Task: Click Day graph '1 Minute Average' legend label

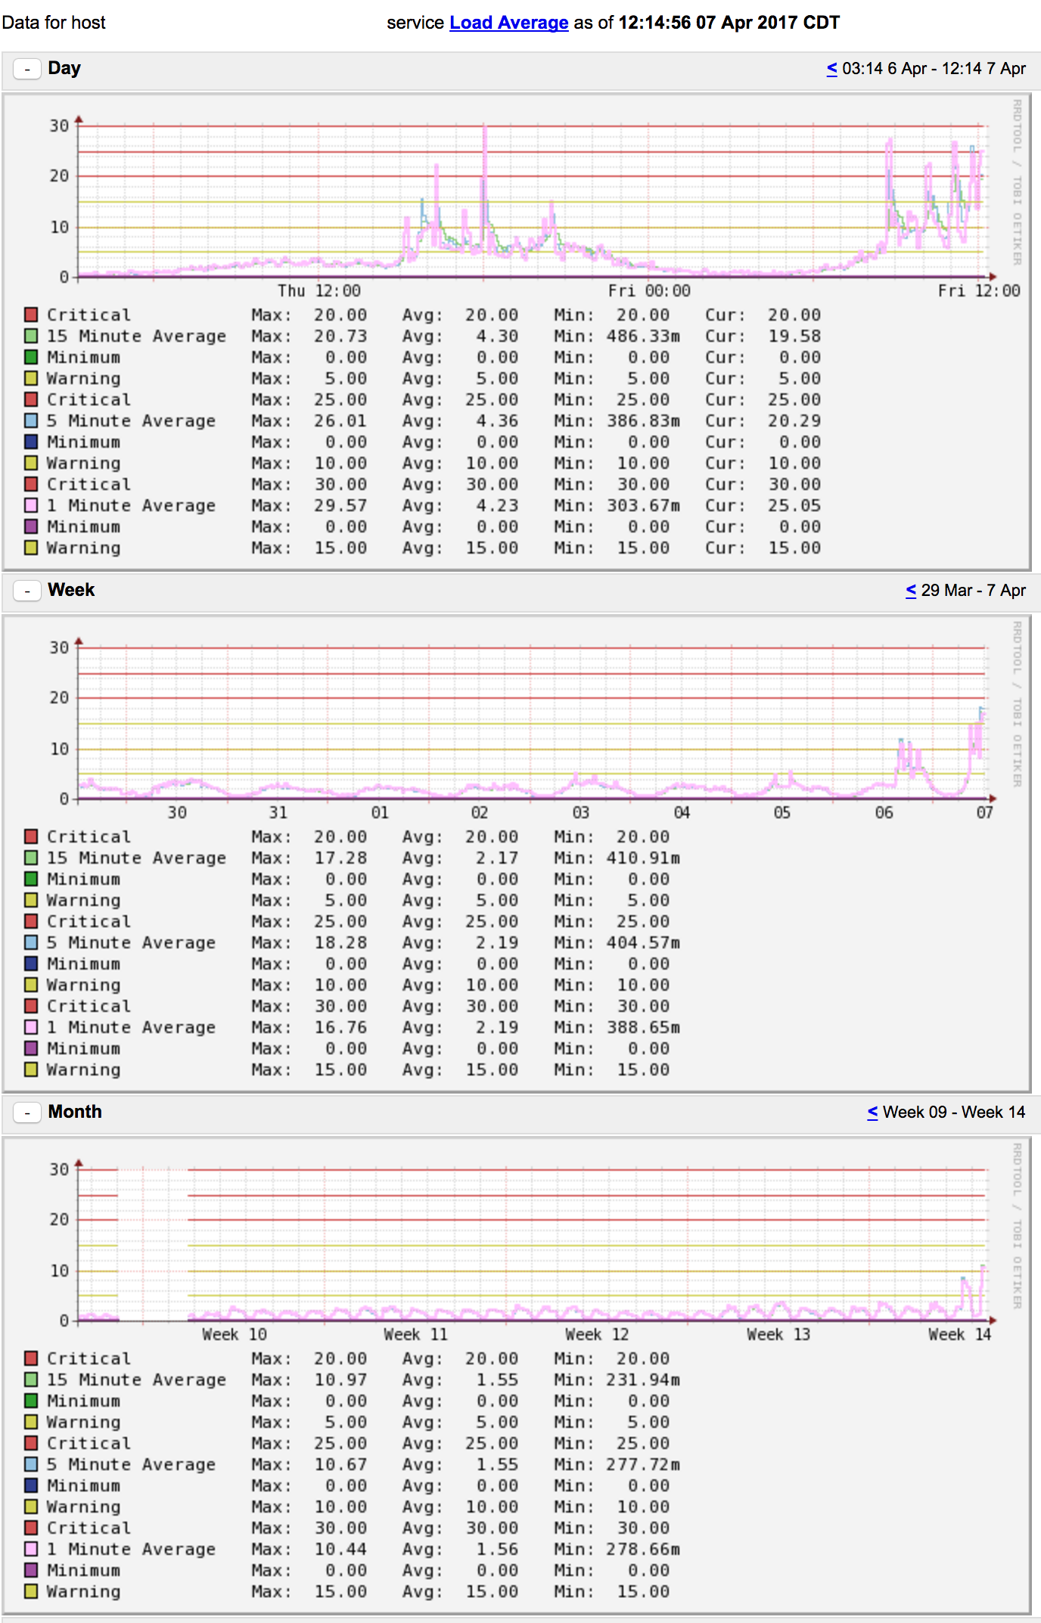Action: coord(131,505)
